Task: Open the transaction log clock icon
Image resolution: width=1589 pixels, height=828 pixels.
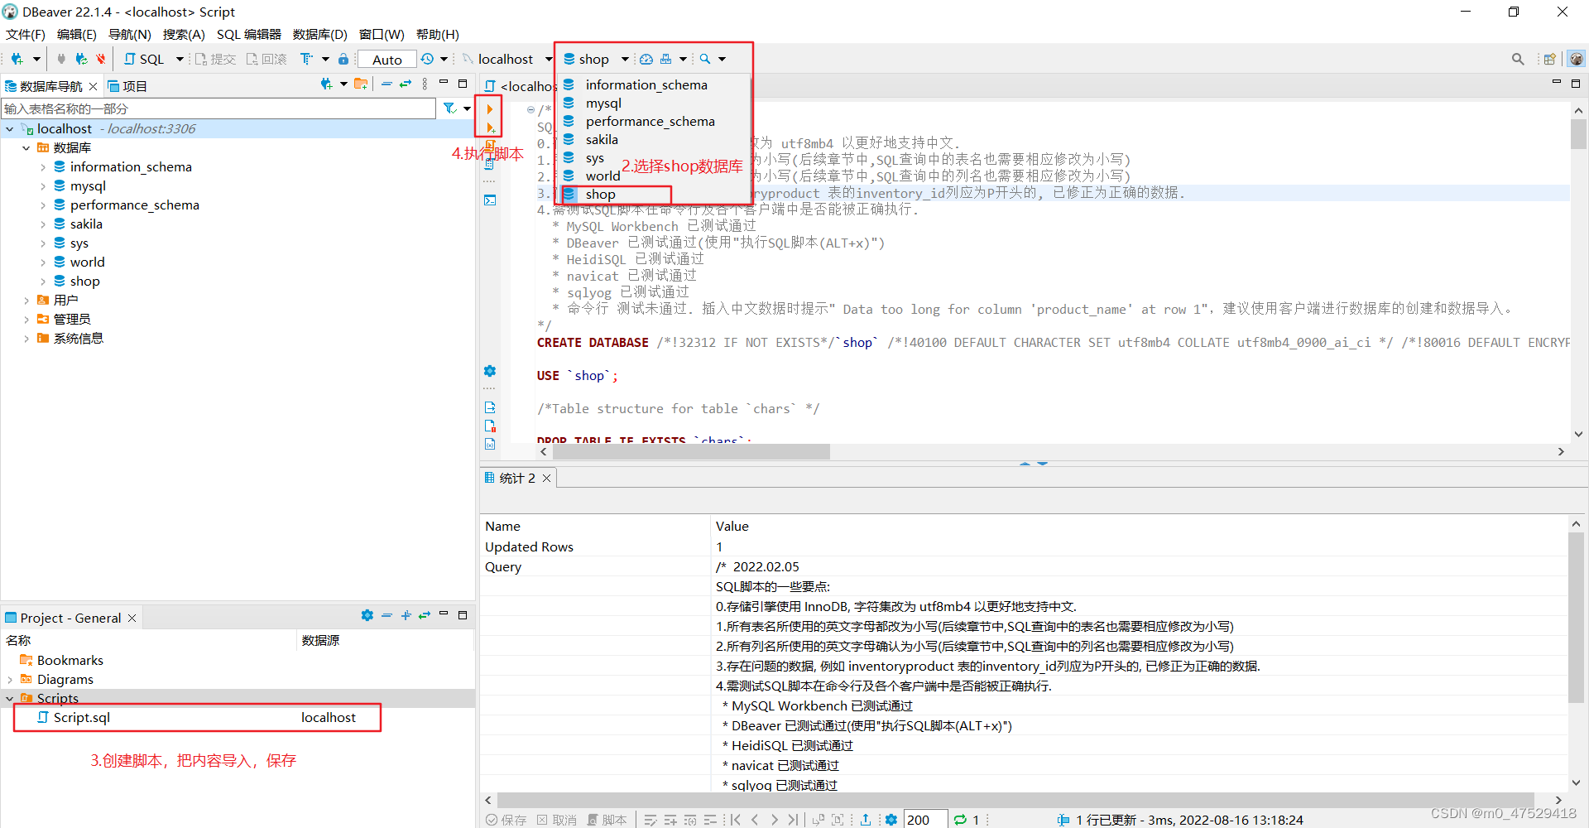Action: (x=427, y=59)
